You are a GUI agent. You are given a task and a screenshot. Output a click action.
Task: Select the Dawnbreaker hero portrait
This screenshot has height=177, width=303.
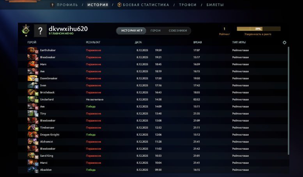click(33, 78)
